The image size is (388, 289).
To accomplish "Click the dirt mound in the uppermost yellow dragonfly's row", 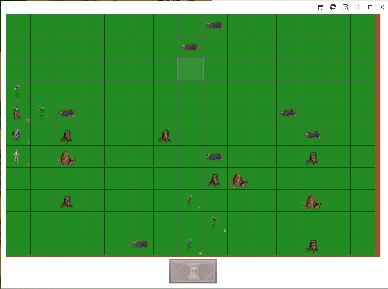I will pos(312,203).
